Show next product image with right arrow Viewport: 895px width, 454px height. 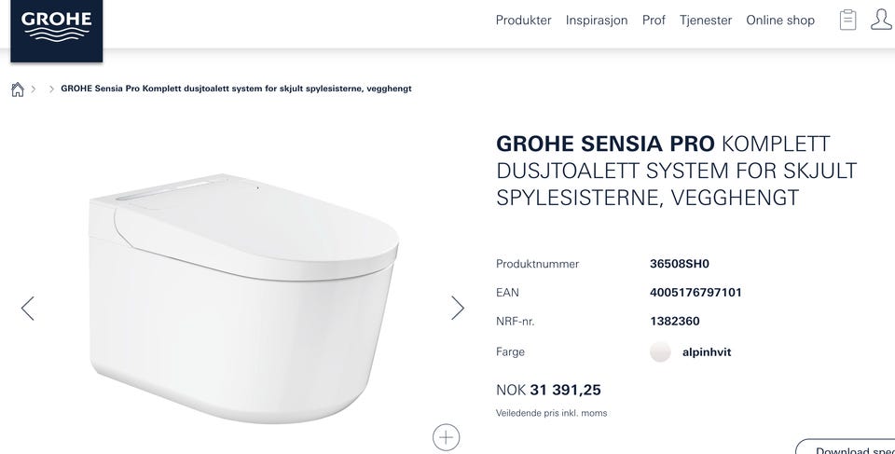pos(458,308)
